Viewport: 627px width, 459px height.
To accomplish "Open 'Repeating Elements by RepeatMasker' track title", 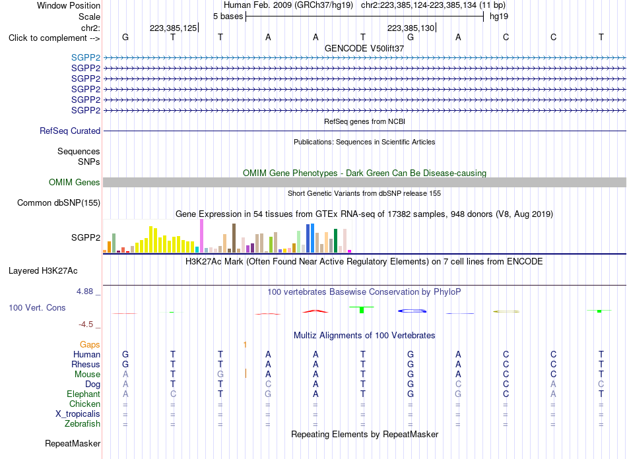I will click(364, 435).
